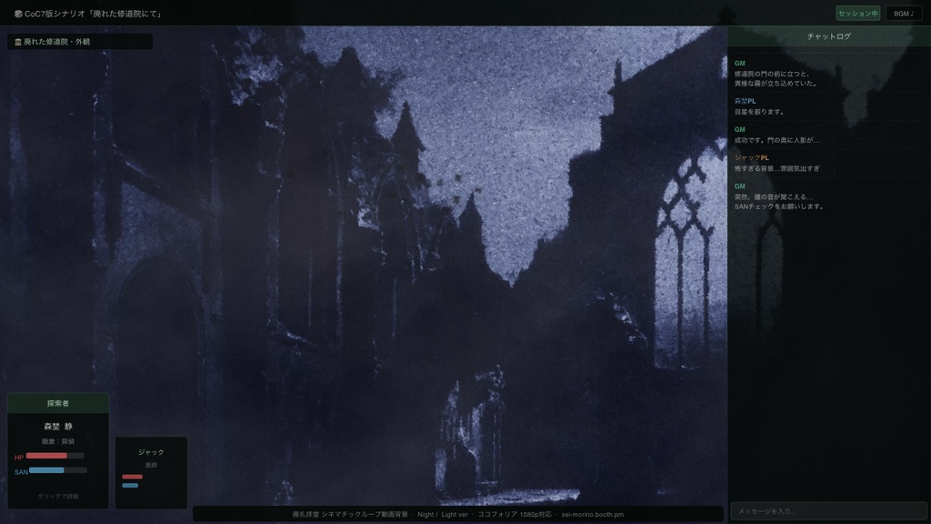Open the 森埜 静 character card
This screenshot has height=524, width=931.
58,460
